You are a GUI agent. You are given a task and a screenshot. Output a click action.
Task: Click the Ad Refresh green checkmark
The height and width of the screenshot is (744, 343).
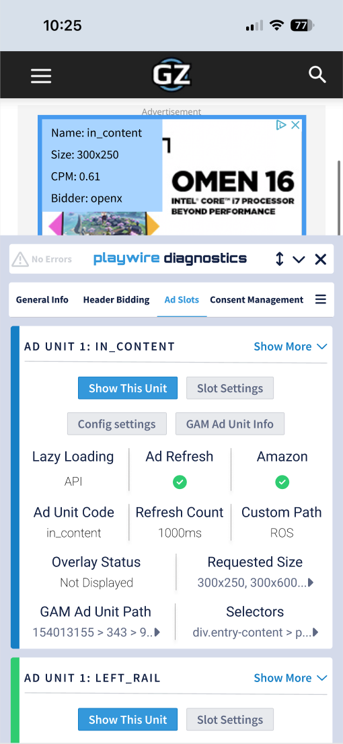pyautogui.click(x=180, y=482)
